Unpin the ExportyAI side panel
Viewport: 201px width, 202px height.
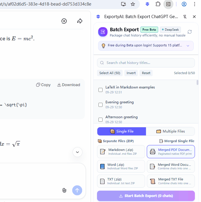click(x=185, y=17)
